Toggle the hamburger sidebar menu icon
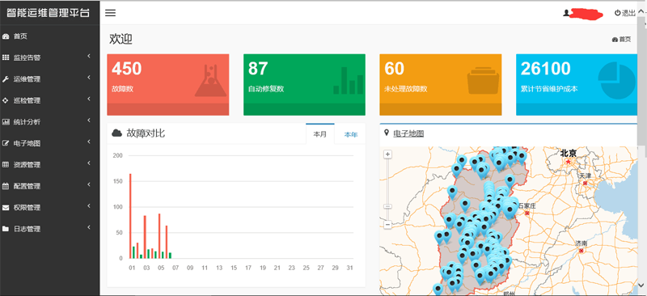 tap(110, 13)
